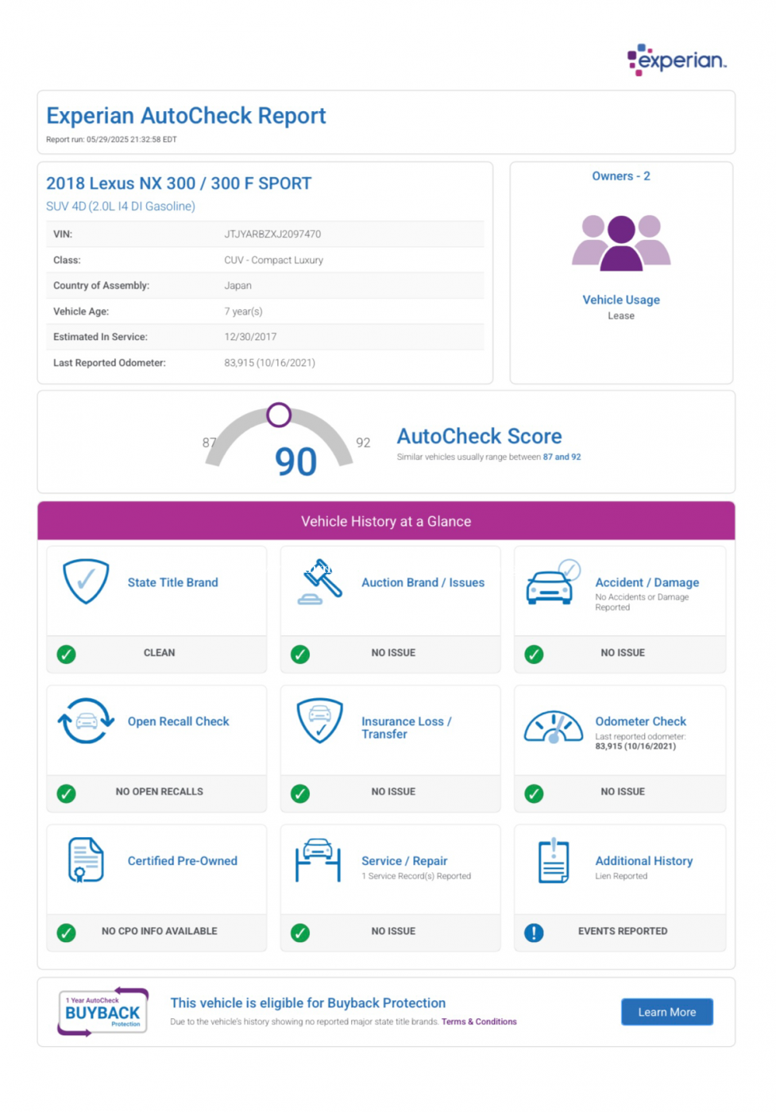This screenshot has width=776, height=1112.
Task: Click the Additional History clipboard icon
Action: coord(554,861)
